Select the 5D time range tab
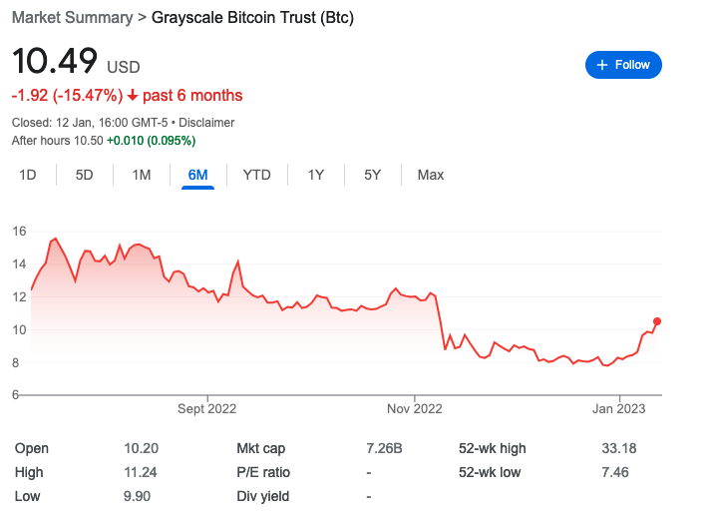This screenshot has height=513, width=711. point(85,175)
